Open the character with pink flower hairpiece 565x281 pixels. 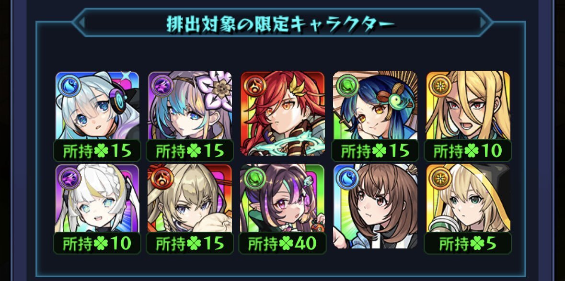[x=190, y=105]
